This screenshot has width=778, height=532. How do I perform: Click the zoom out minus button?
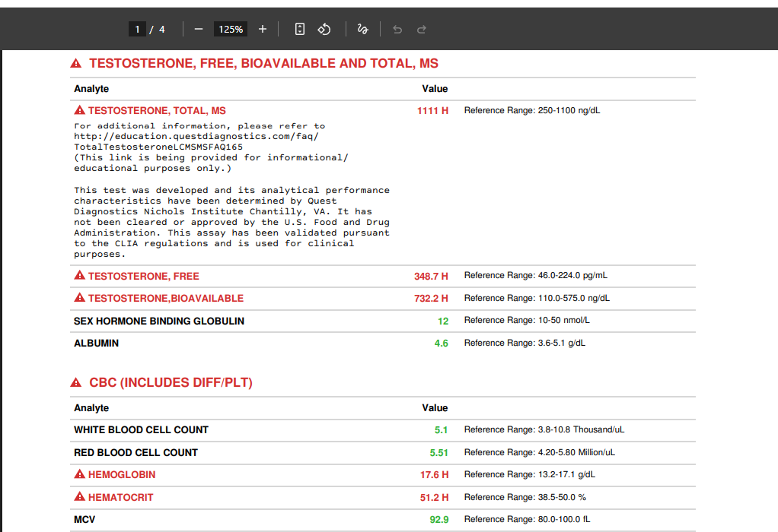point(199,29)
